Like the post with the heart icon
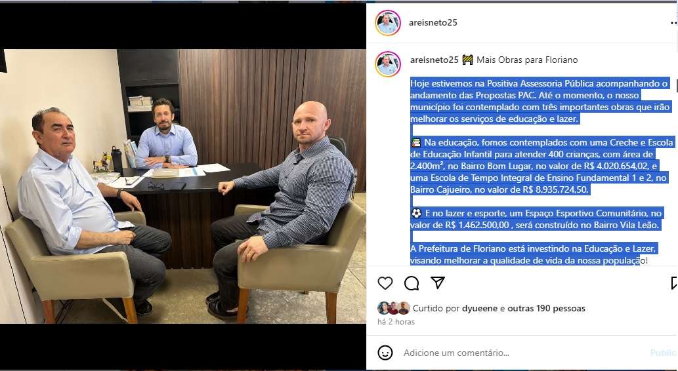Viewport: 678px width, 371px height. pos(385,283)
